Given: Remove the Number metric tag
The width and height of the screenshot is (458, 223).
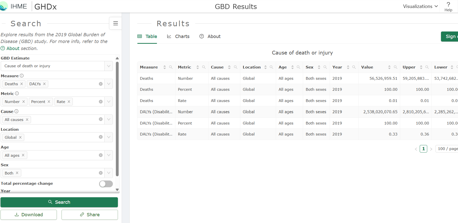Looking at the screenshot, I should [x=24, y=101].
